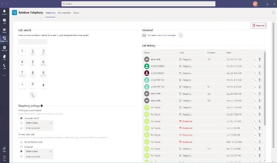This screenshot has width=277, height=163.
Task: Select Work mobile radio under forward calls
Action: tap(22, 151)
